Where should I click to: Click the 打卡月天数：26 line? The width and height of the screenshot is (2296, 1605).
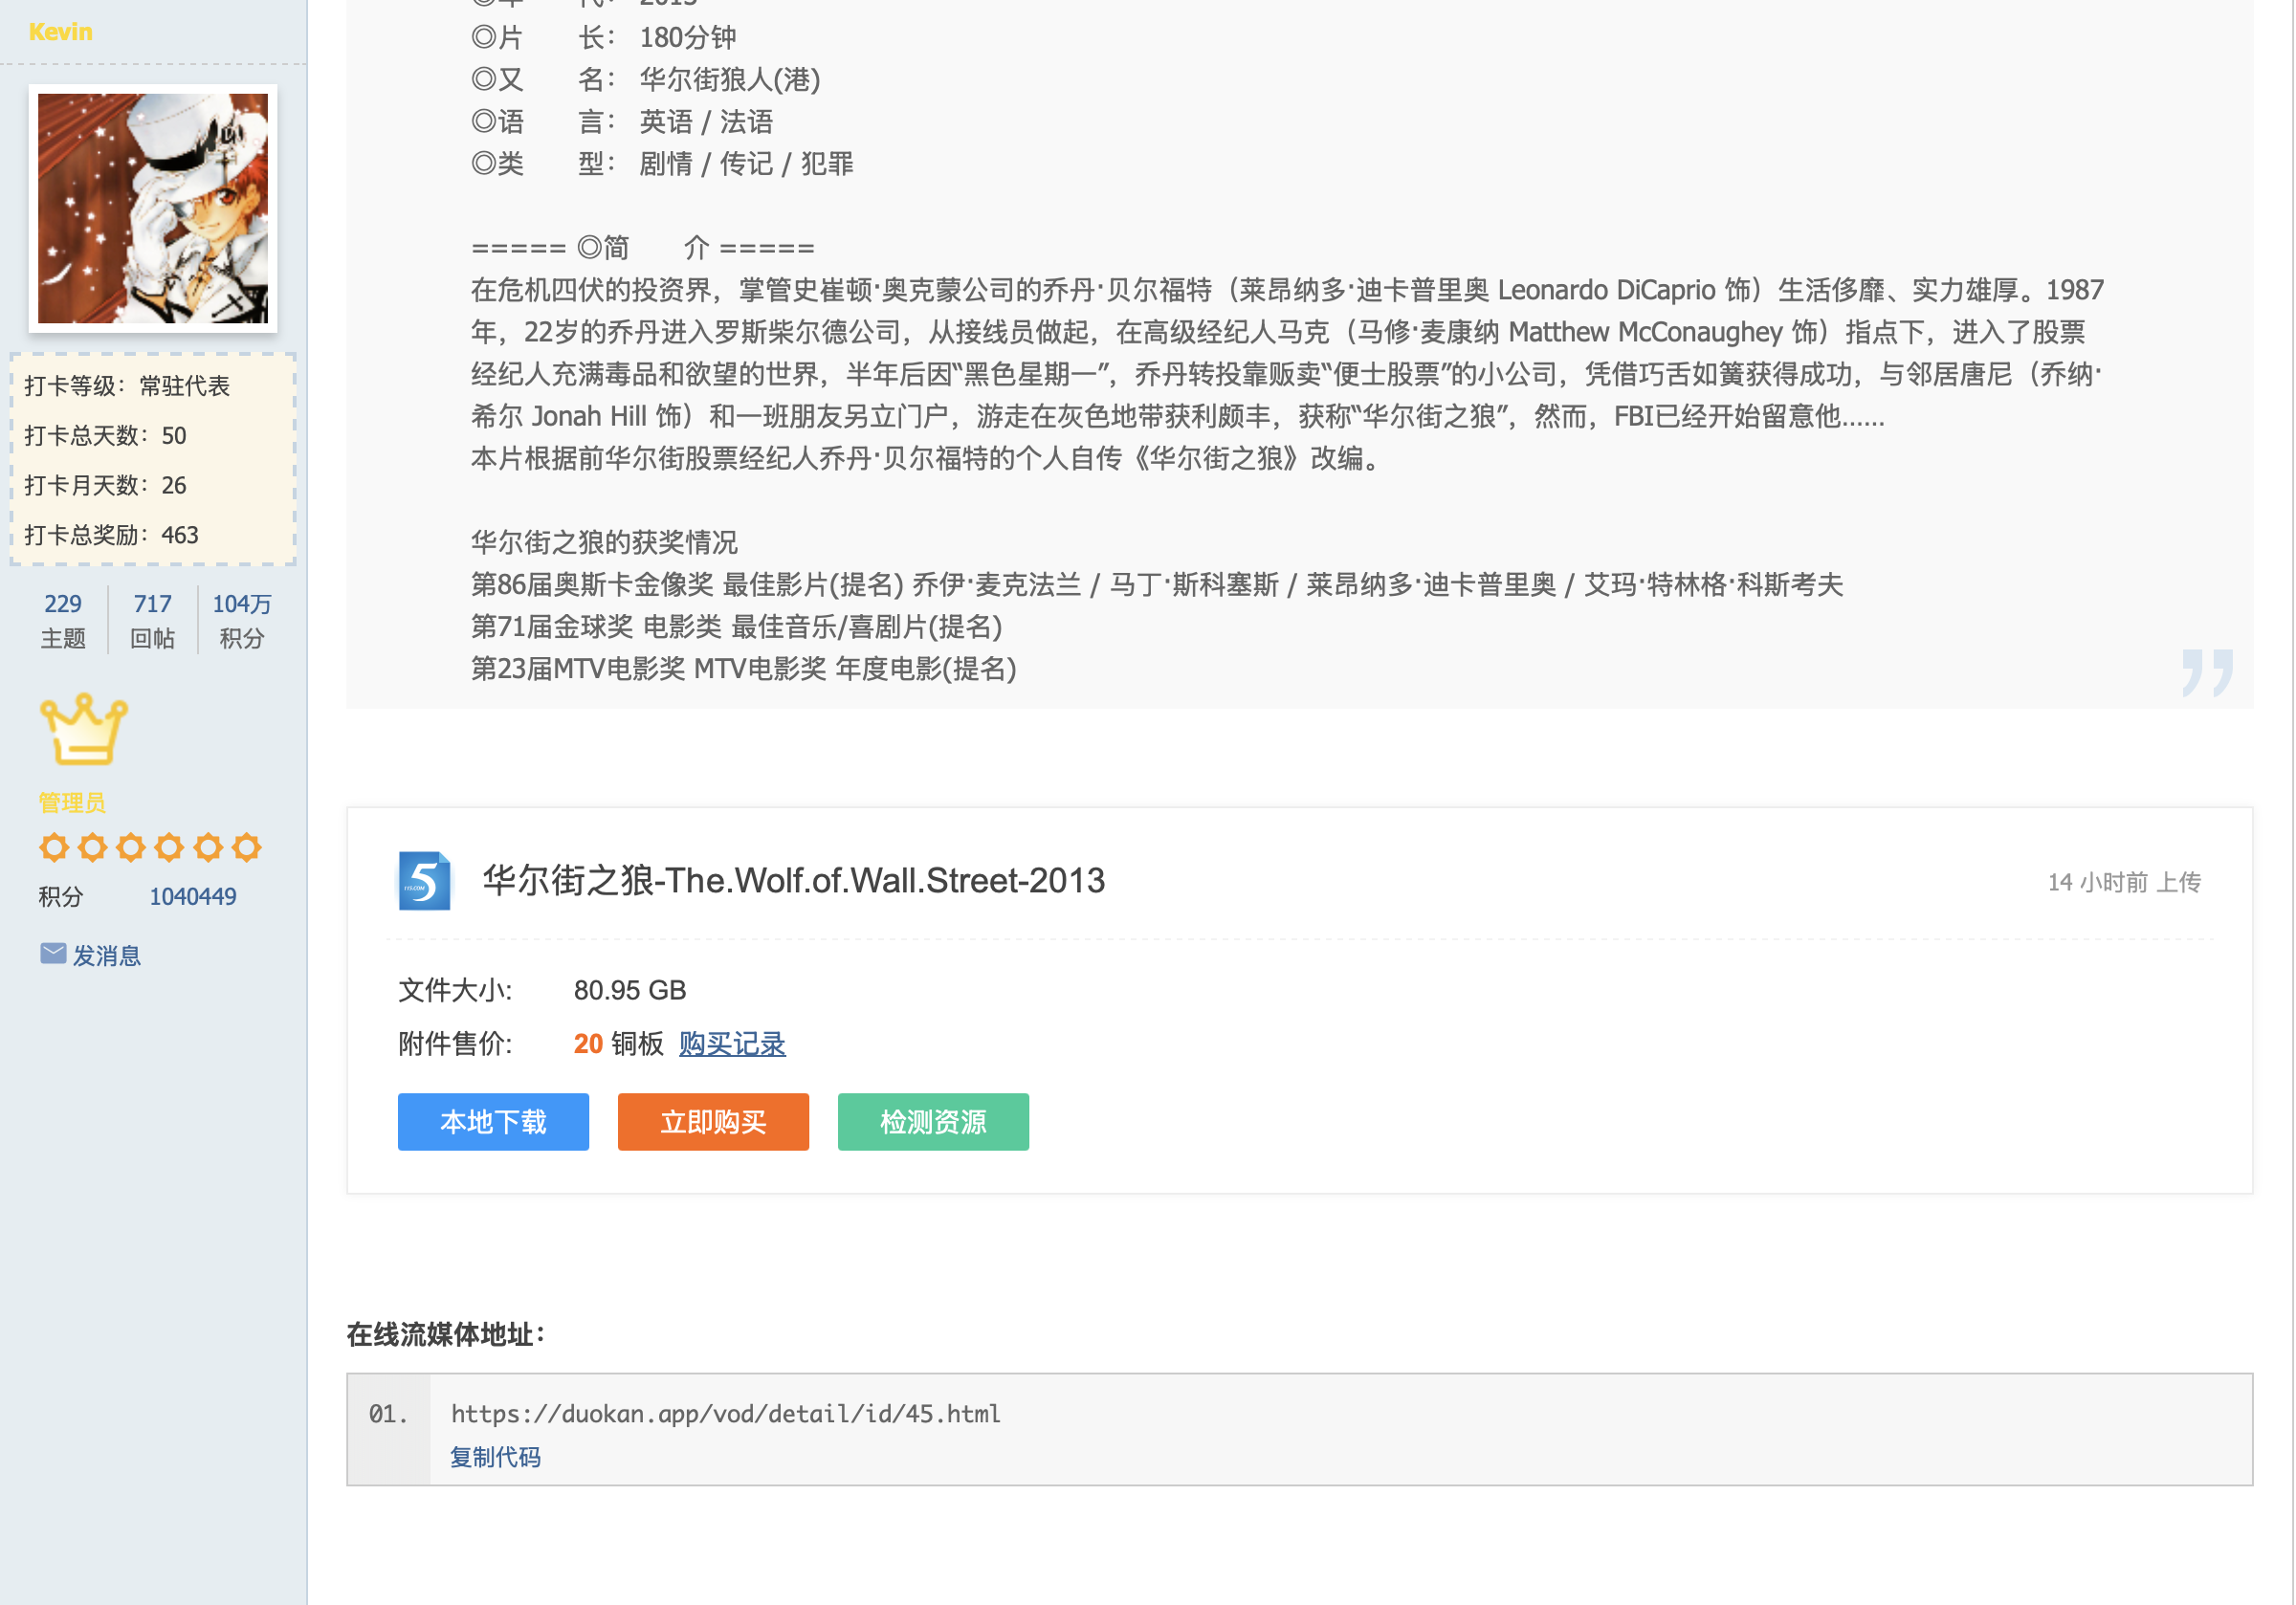[x=105, y=485]
